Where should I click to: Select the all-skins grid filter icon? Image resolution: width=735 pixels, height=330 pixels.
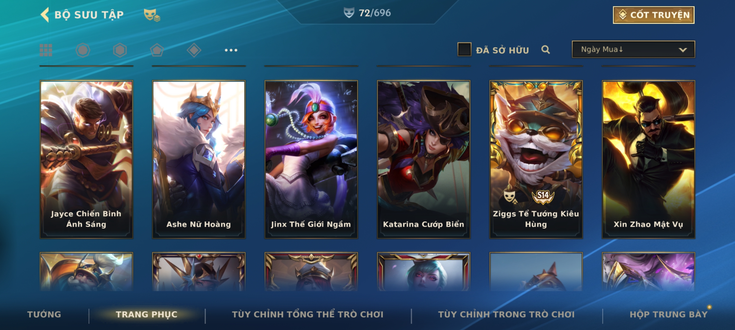pos(46,50)
